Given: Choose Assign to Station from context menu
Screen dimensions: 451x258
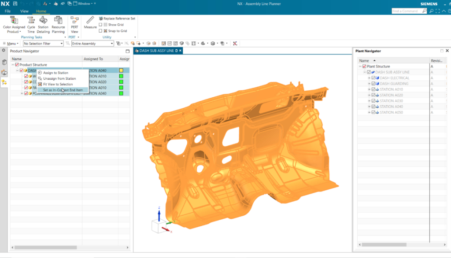Looking at the screenshot, I should (x=63, y=73).
